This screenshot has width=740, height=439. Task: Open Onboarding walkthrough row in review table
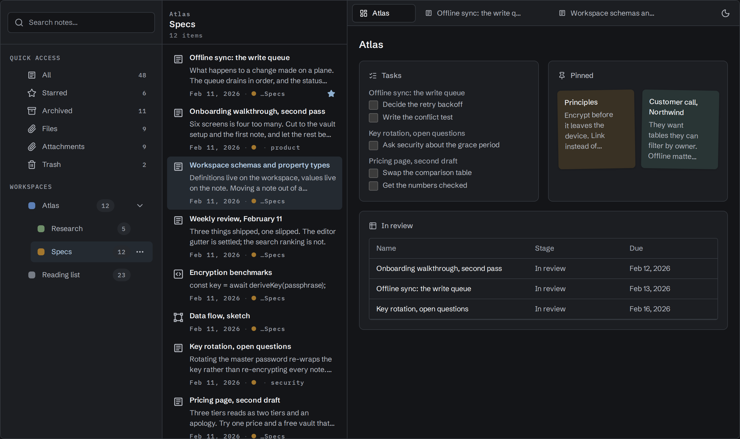543,269
